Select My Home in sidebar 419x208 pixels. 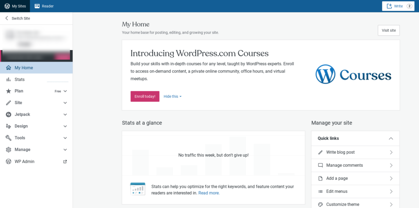pos(36,68)
